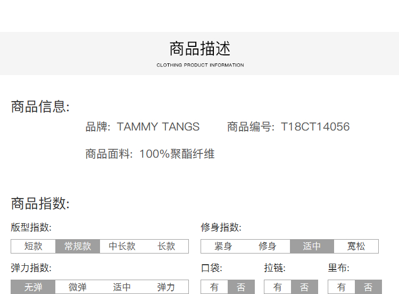Screen dimensions: 399x294
Task: Choose the 修身 option in the 修身指数 row
Action: click(x=267, y=246)
